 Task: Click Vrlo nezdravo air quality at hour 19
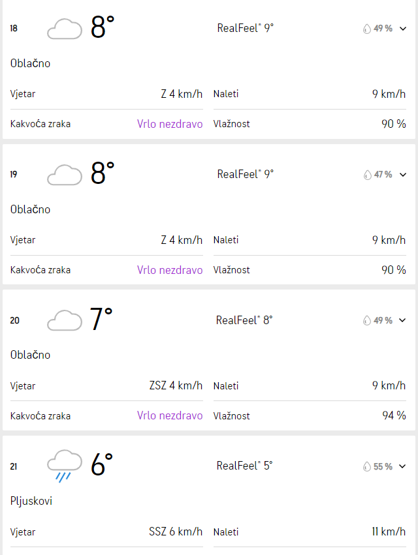pyautogui.click(x=170, y=270)
